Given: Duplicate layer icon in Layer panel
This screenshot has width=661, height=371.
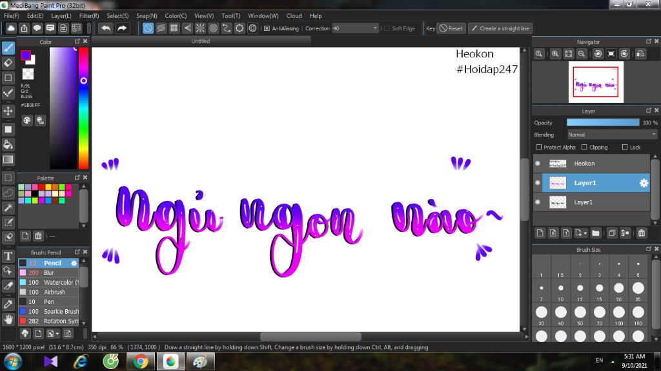Looking at the screenshot, I should click(612, 233).
